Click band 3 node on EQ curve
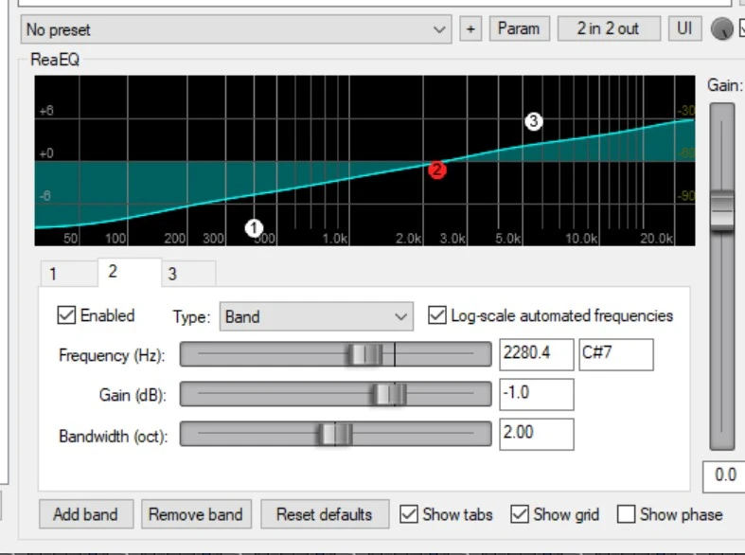The width and height of the screenshot is (745, 555). click(x=533, y=121)
